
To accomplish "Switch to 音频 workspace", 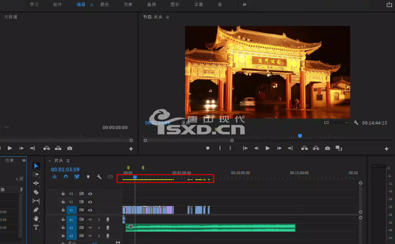I will 151,5.
